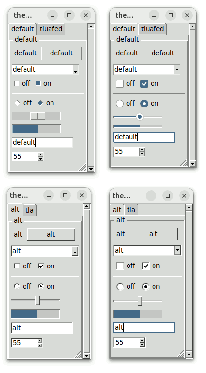206x373 pixels.
Task: Uncheck the blue checked 'on' checkbox in top-right window
Action: 144,84
